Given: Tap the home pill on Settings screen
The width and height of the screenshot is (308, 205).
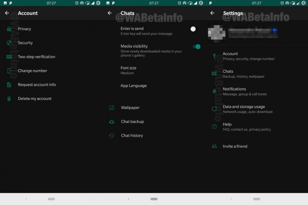Looking at the screenshot, I should pos(257,199).
